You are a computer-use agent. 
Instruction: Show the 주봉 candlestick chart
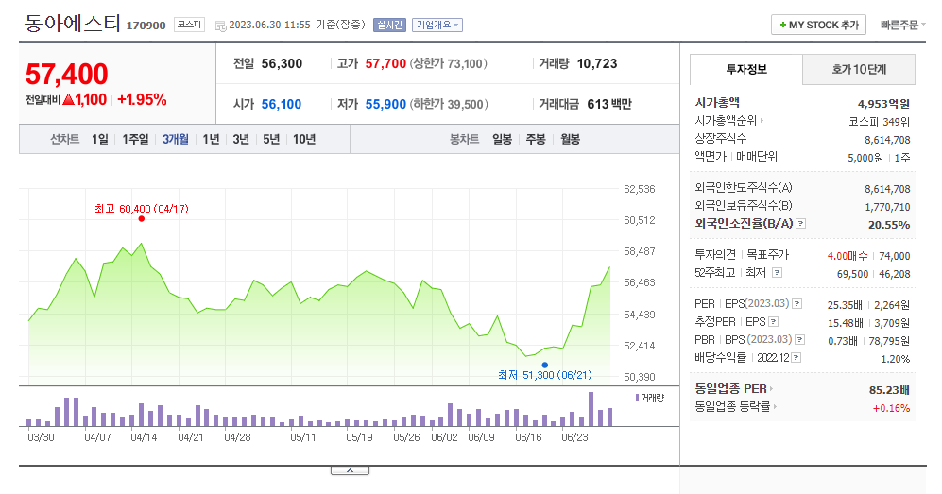point(536,139)
